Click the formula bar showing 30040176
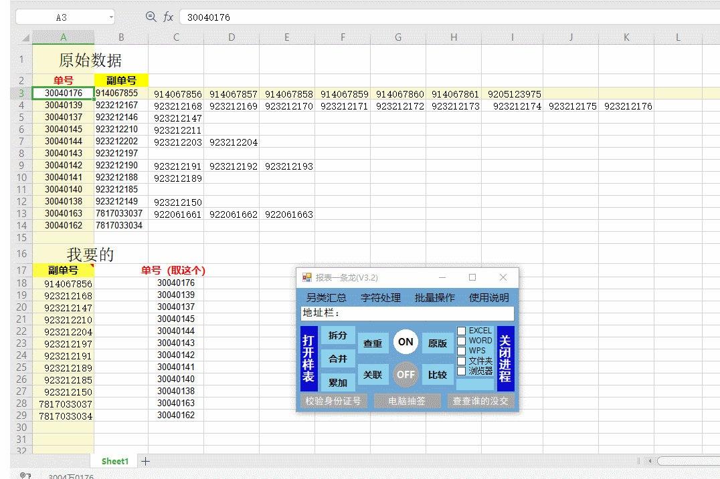 pos(450,17)
